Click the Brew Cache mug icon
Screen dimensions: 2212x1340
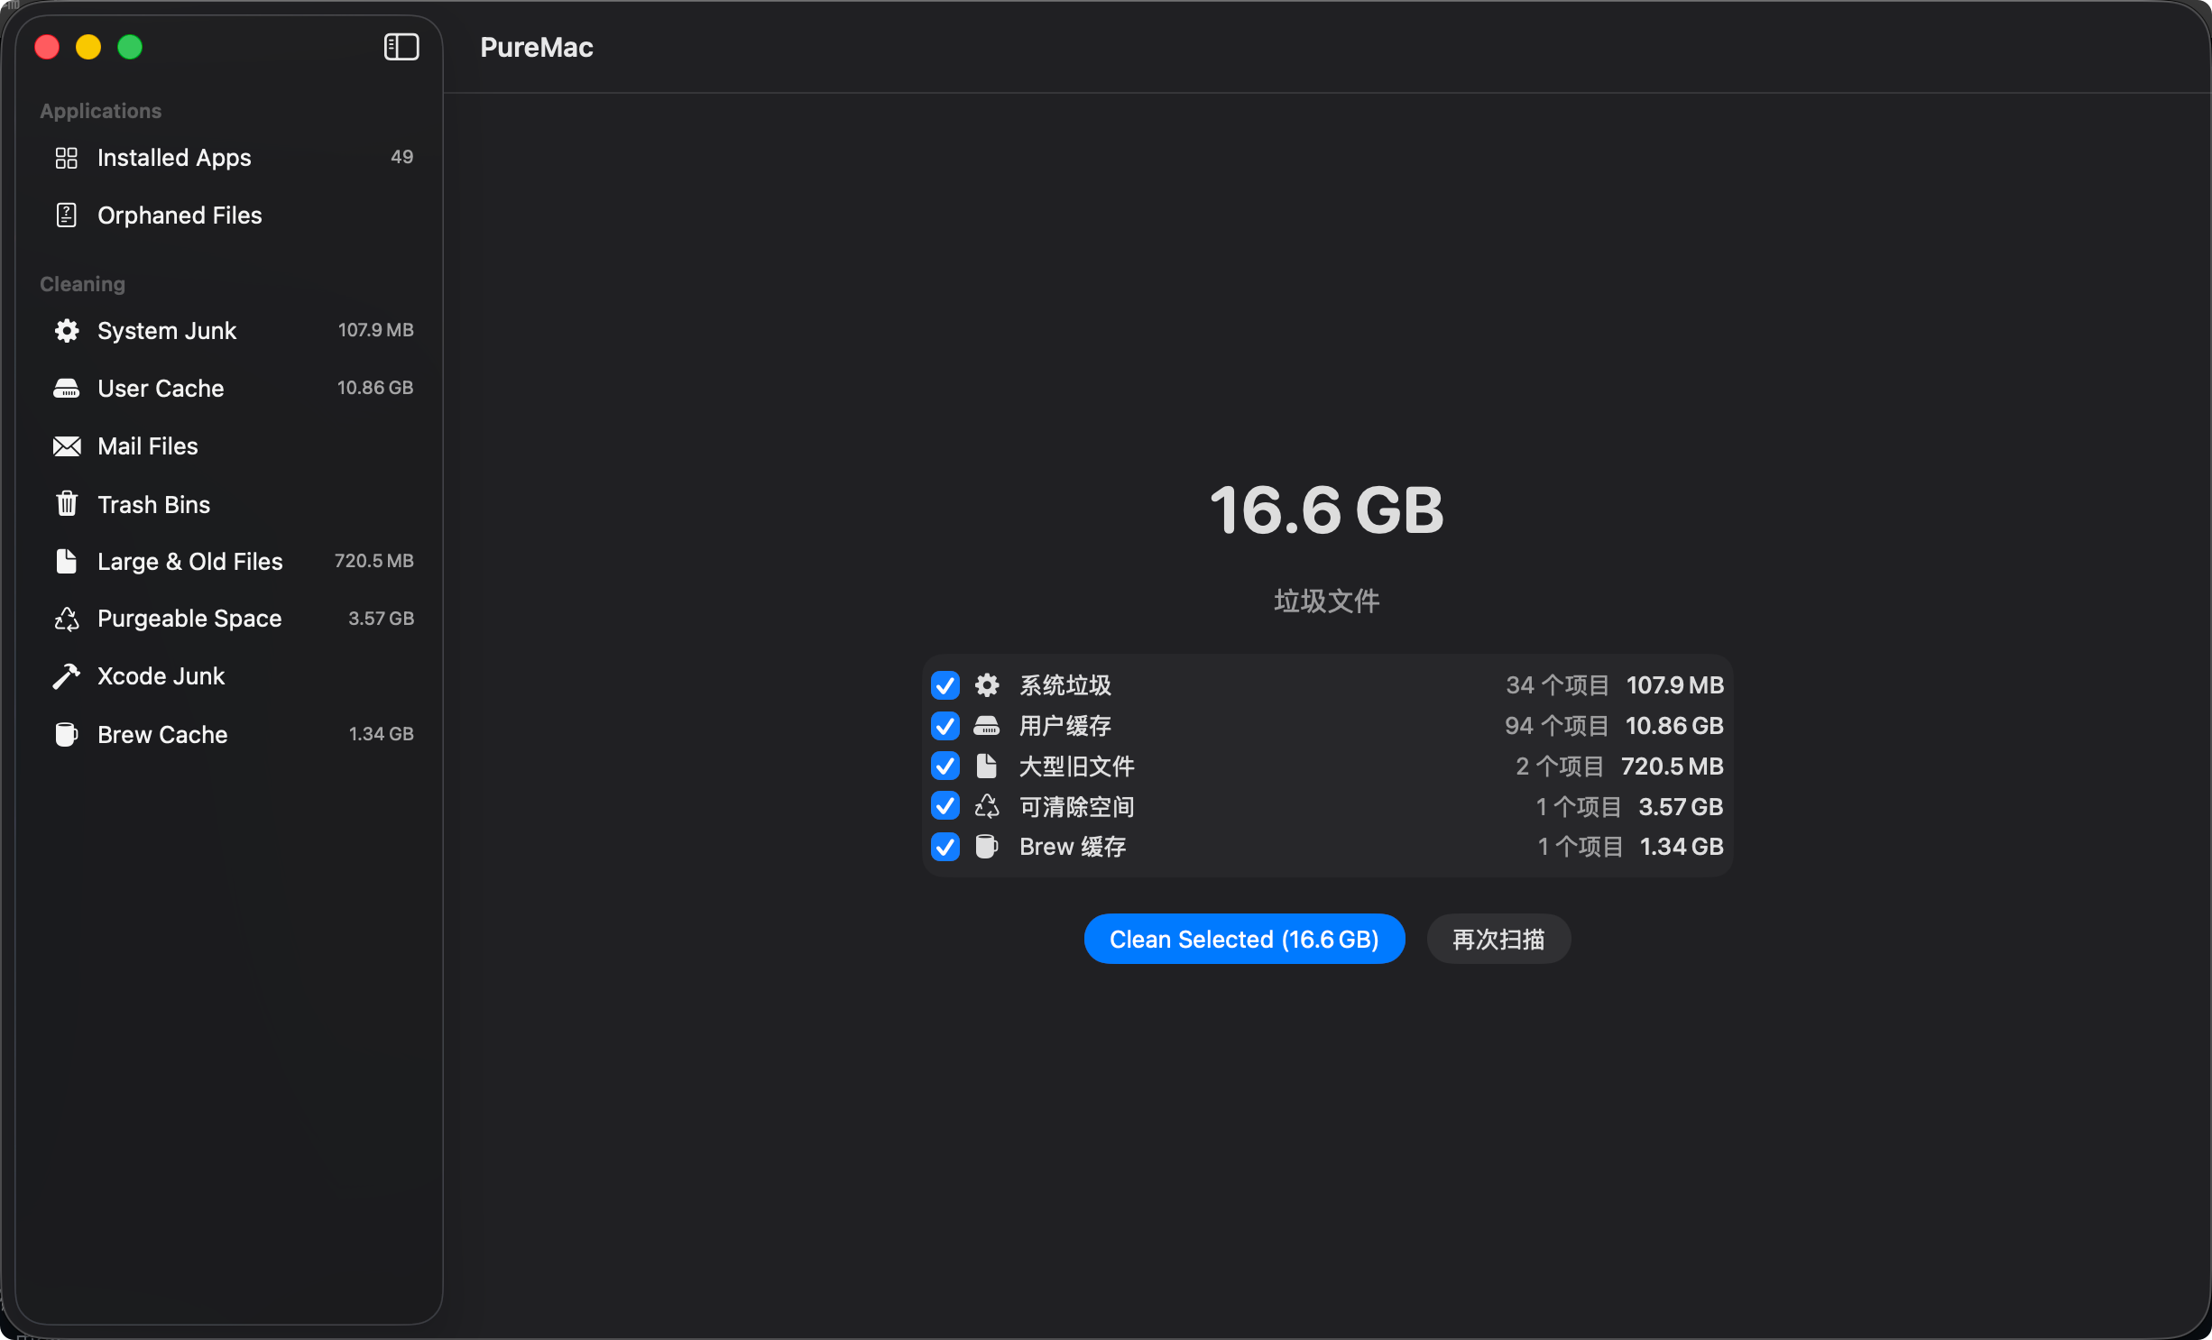click(x=66, y=734)
